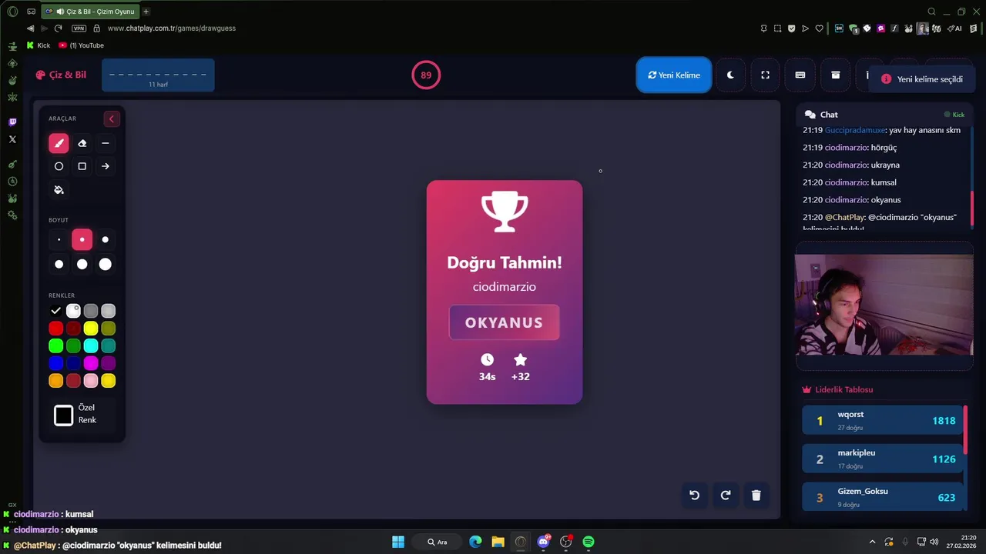Pick the magenta color swatch
986x554 pixels.
(91, 363)
